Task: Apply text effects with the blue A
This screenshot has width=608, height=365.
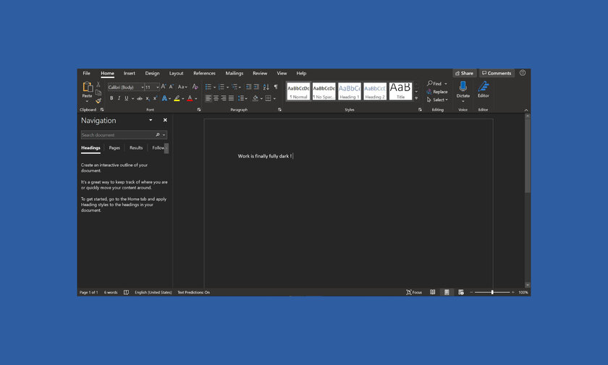Action: coord(164,98)
